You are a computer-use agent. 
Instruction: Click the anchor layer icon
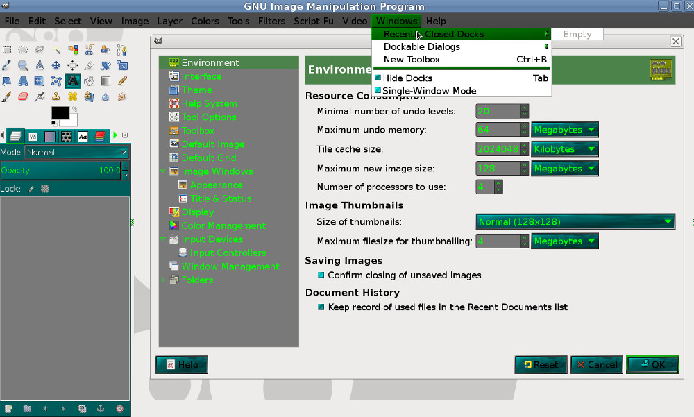pyautogui.click(x=101, y=409)
